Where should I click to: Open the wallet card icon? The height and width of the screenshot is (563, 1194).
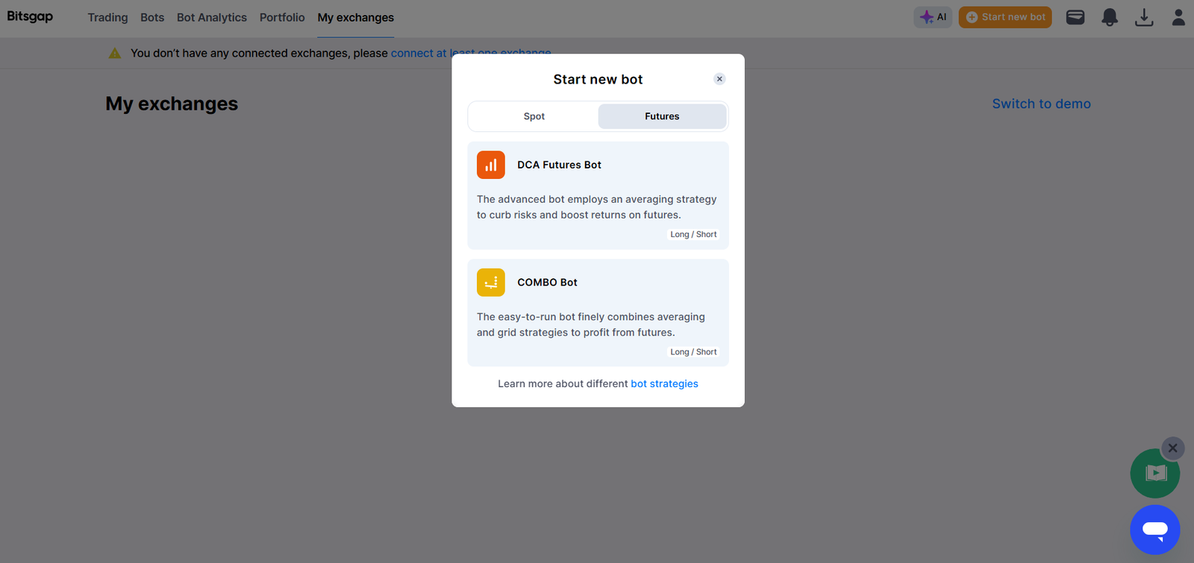1075,17
